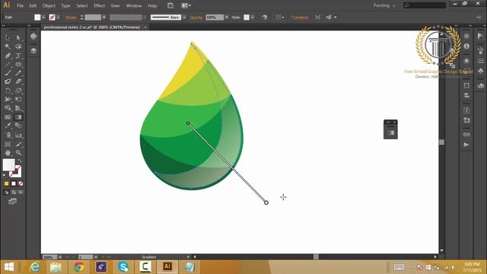Change Screen Mode button

[12, 202]
